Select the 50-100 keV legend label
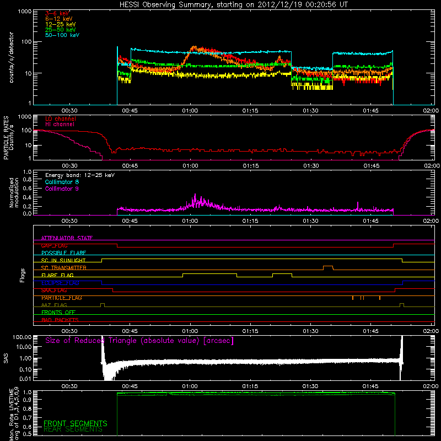This screenshot has width=441, height=441. pos(62,35)
